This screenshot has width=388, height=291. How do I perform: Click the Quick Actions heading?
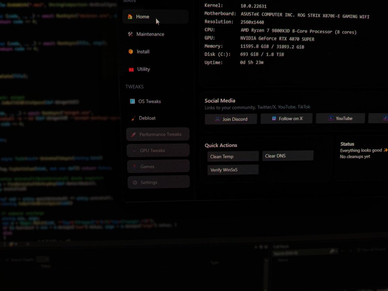click(x=221, y=145)
